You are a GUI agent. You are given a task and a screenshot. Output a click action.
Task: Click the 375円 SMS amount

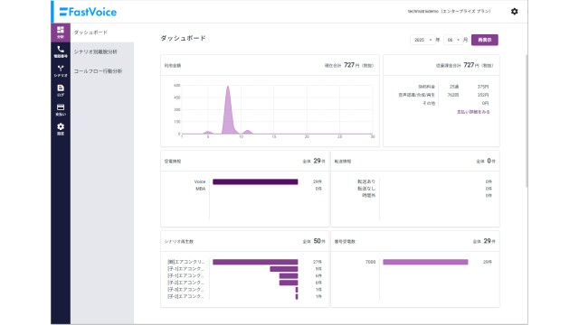point(482,87)
